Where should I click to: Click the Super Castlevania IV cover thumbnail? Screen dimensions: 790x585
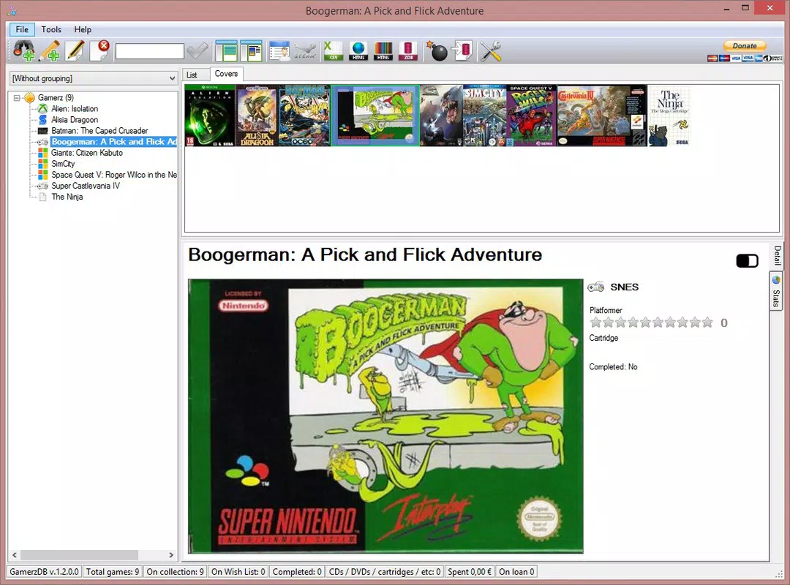(601, 116)
